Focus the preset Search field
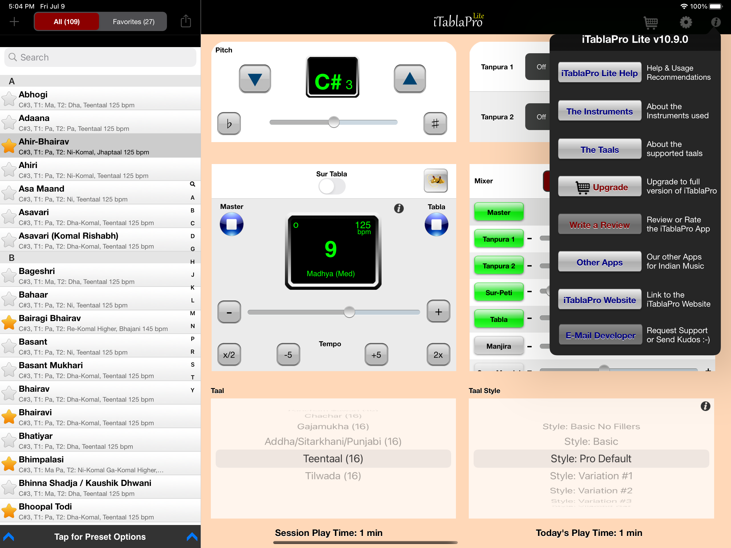731x548 pixels. click(x=100, y=57)
